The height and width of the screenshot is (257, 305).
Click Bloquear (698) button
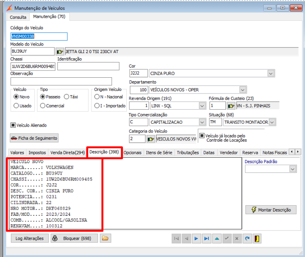click(x=74, y=238)
